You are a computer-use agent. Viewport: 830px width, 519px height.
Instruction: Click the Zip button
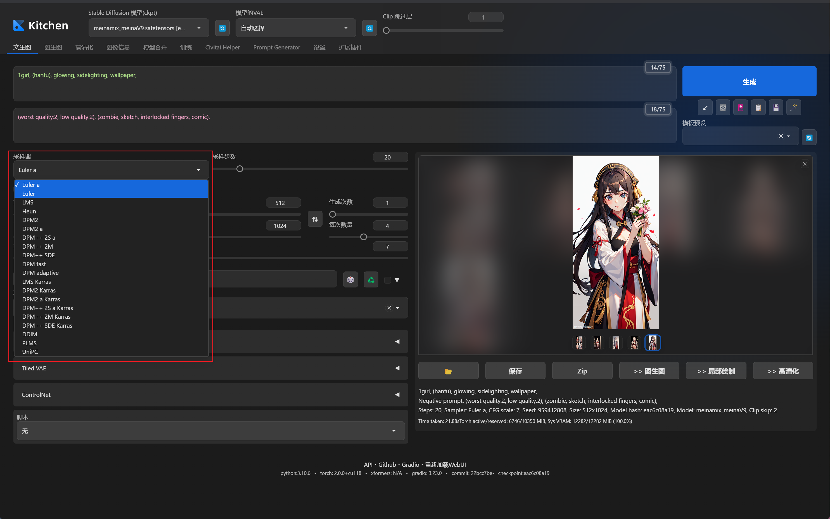click(x=582, y=371)
